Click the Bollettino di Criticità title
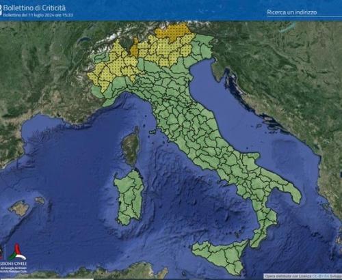The width and height of the screenshot is (342, 280). click(x=34, y=8)
